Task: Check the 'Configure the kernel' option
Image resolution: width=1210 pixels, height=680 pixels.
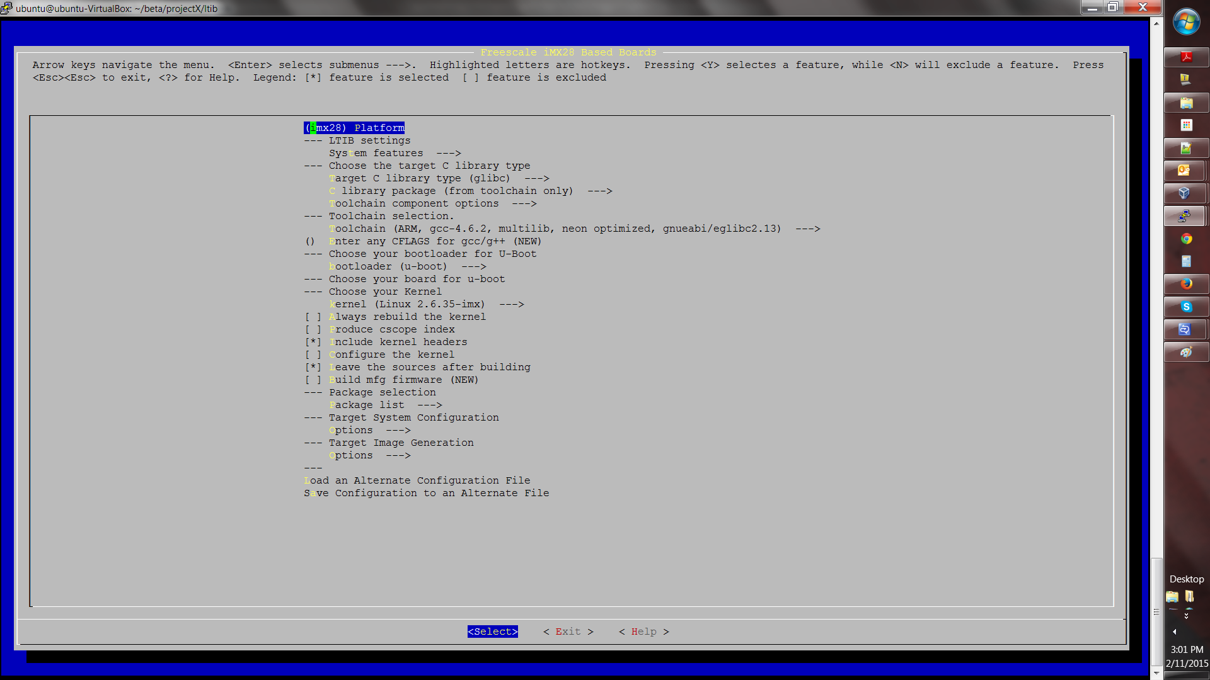Action: click(391, 354)
